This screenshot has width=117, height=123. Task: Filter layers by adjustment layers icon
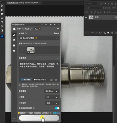[105, 4]
